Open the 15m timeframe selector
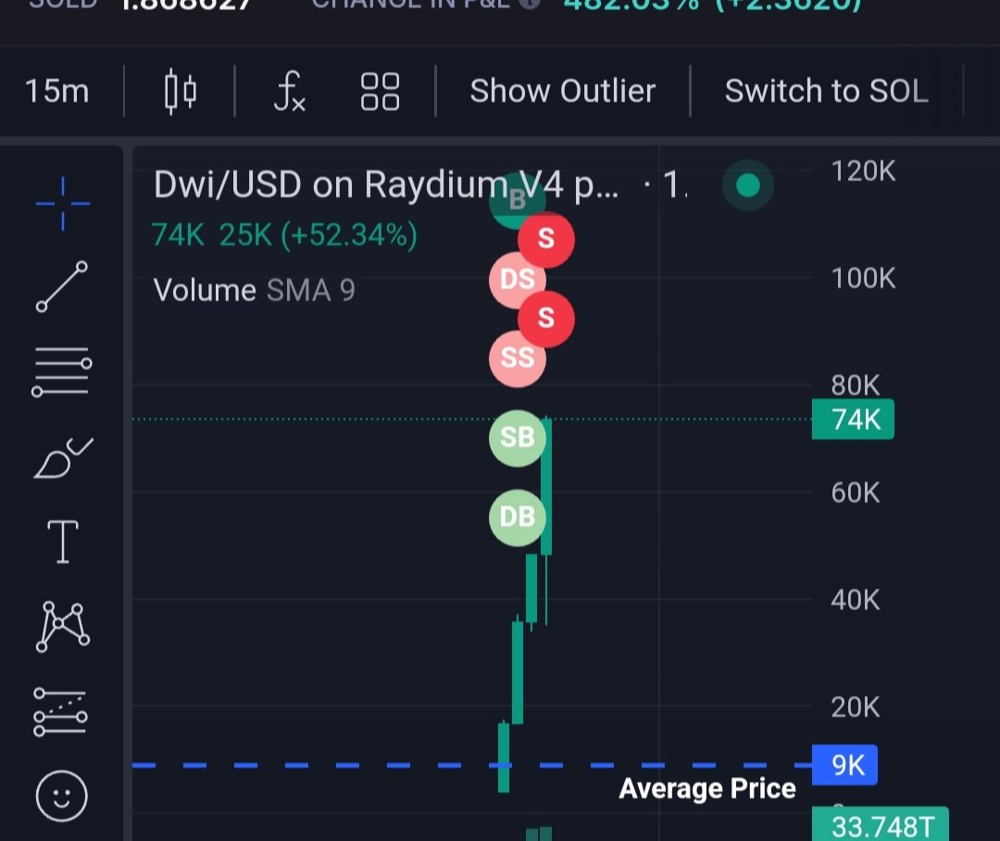Viewport: 1000px width, 841px height. click(56, 91)
